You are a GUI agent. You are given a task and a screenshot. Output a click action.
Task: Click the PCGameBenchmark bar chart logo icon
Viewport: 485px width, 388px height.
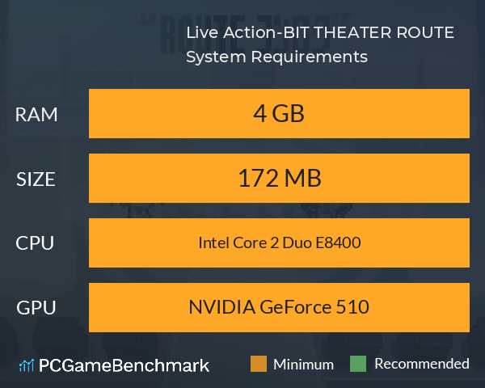tap(27, 365)
